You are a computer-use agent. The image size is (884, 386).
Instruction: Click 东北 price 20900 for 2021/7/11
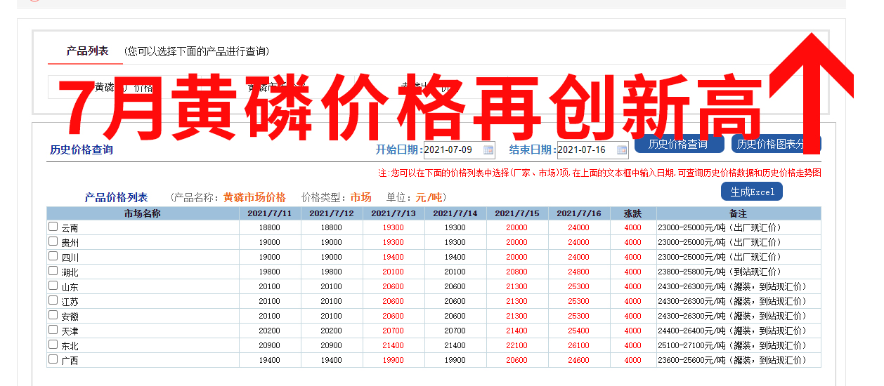270,345
